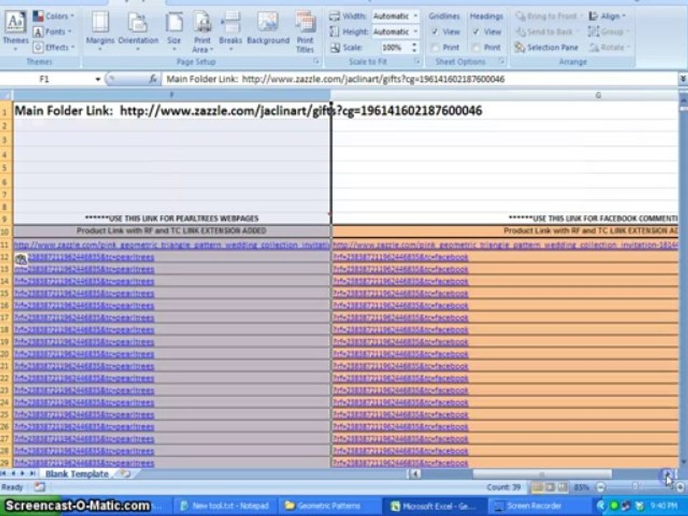Switch to Page Layout view
The height and width of the screenshot is (516, 688).
tap(550, 487)
